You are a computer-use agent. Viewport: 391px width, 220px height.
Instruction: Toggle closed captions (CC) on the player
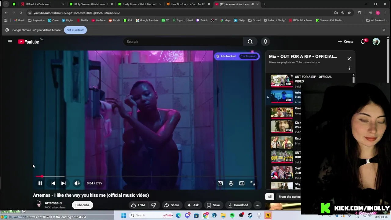click(x=220, y=183)
